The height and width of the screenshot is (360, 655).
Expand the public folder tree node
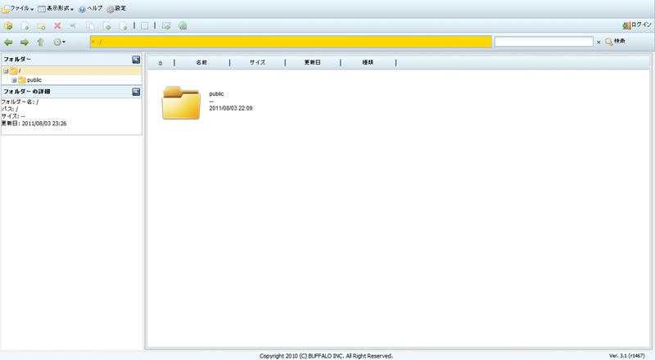point(14,80)
